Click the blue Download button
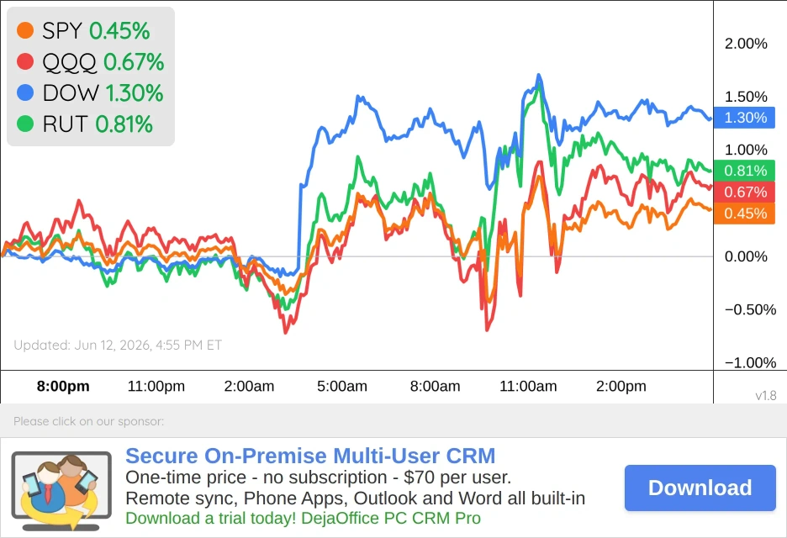 click(700, 488)
